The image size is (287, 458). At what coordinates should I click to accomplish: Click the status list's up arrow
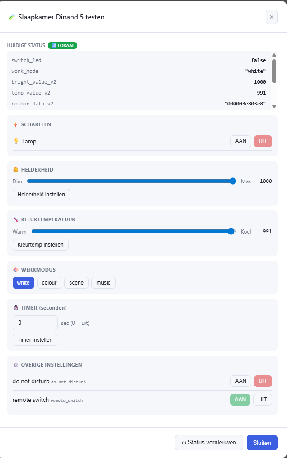pos(274,55)
